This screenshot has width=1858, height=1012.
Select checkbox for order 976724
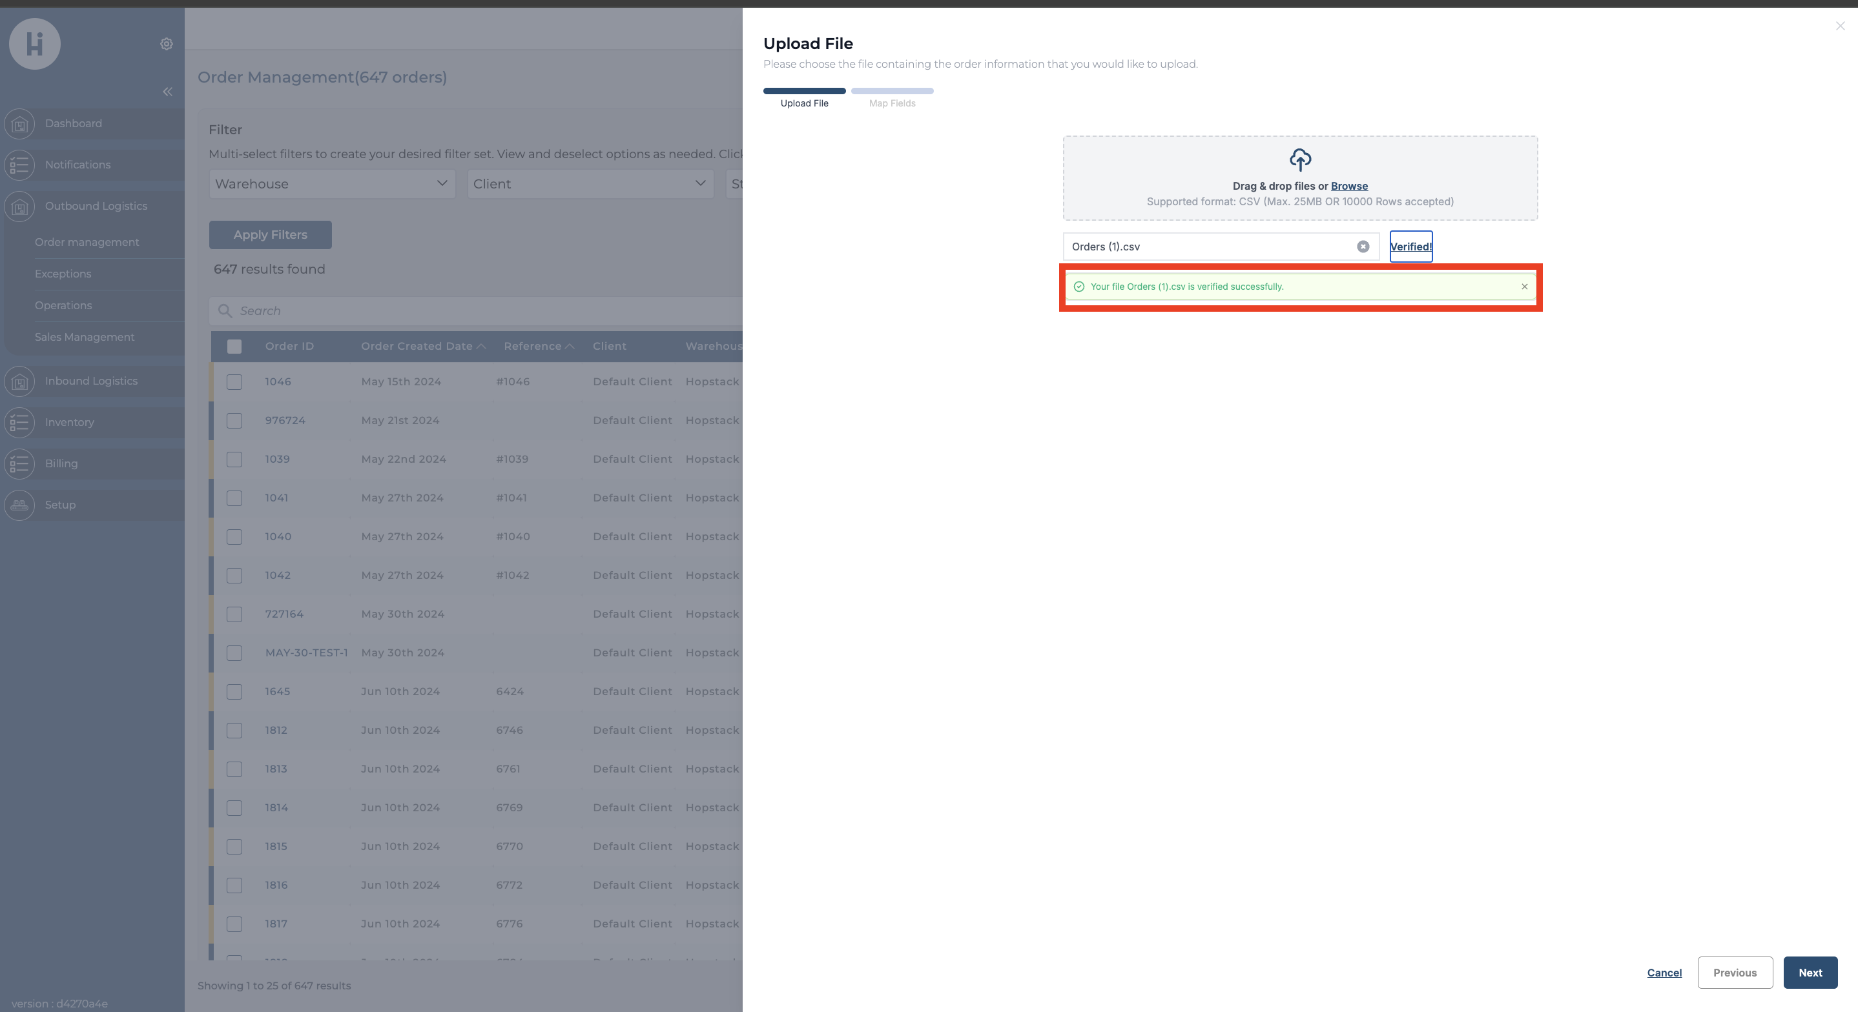[234, 421]
